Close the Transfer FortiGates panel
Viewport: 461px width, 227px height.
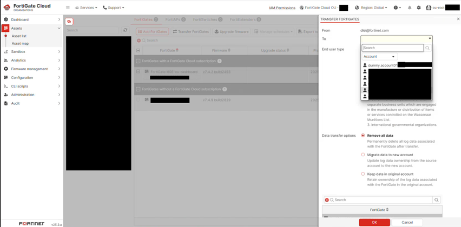tap(458, 19)
